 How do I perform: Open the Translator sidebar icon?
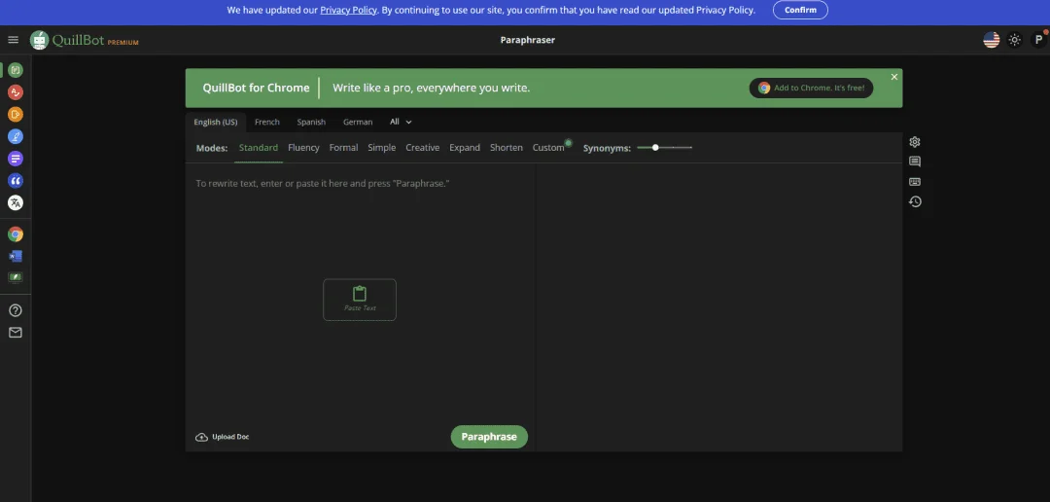(x=16, y=202)
